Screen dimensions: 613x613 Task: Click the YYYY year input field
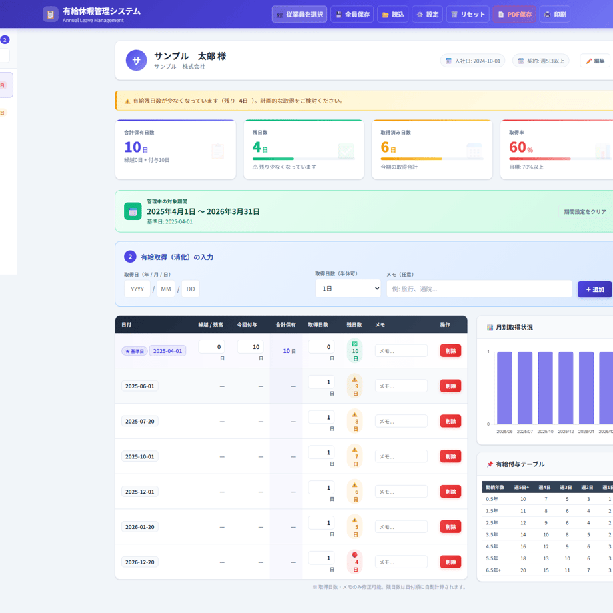coord(137,289)
